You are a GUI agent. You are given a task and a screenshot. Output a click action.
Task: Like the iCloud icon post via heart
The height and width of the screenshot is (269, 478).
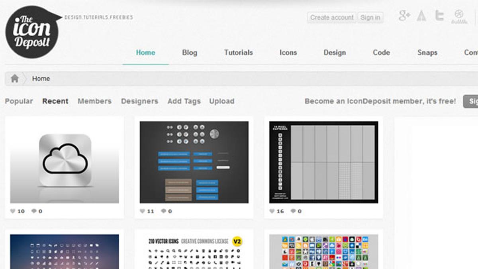tap(13, 211)
